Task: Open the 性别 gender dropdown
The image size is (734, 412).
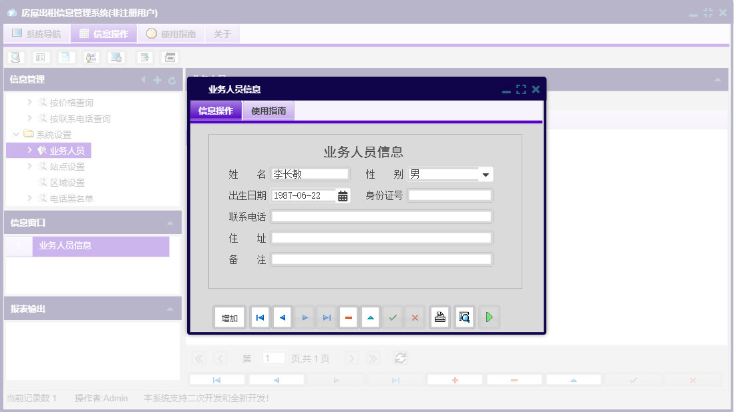Action: (487, 174)
